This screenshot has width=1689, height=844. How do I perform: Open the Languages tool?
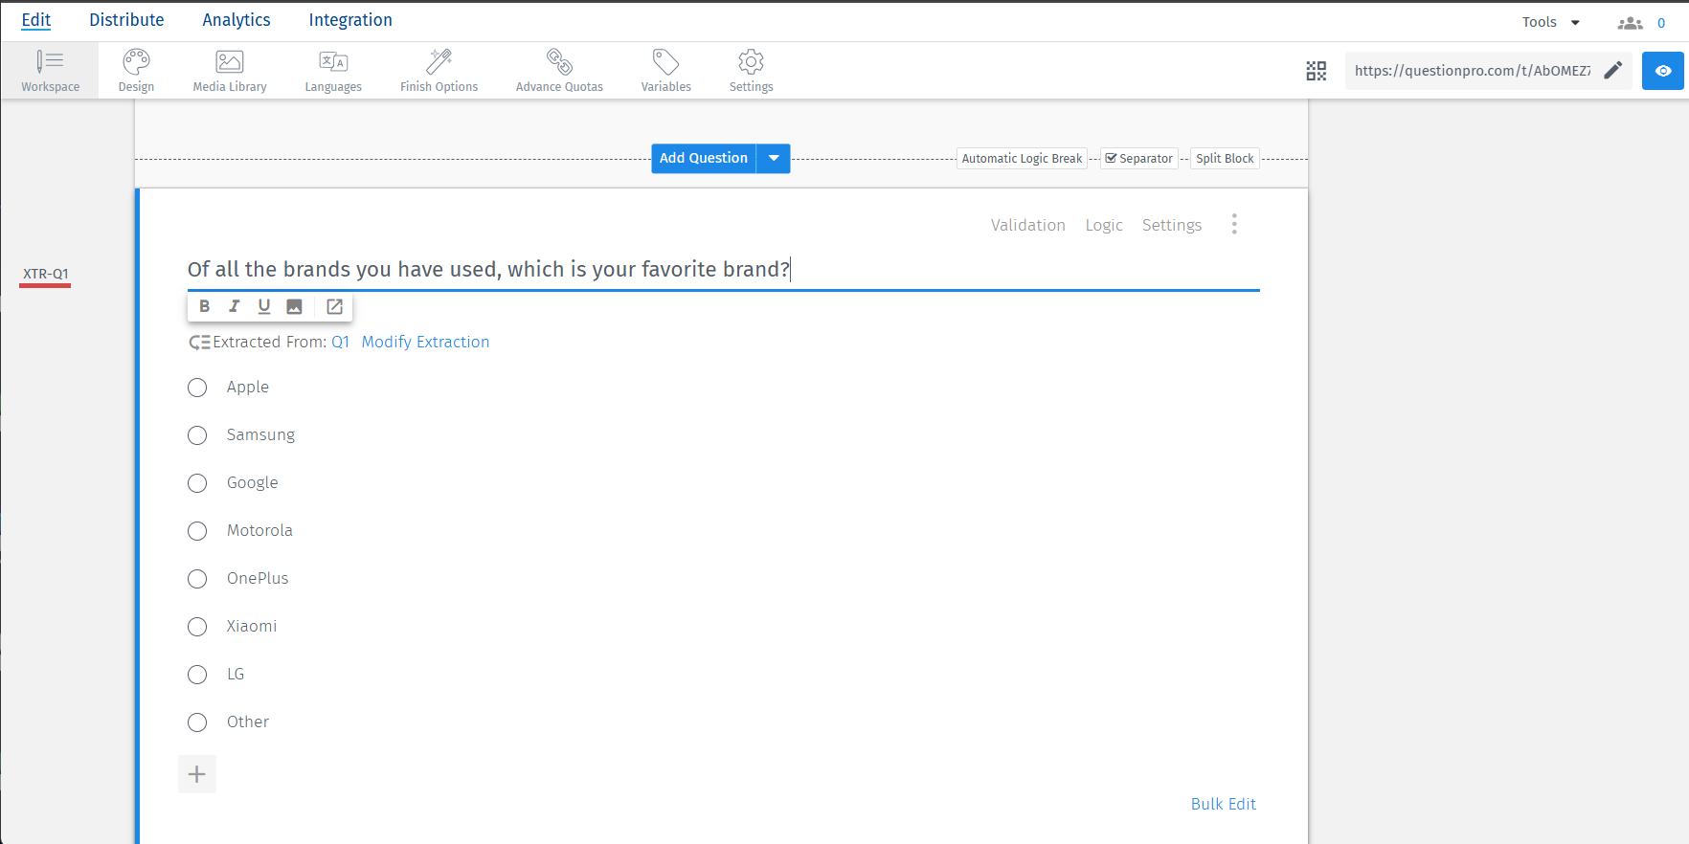(x=333, y=71)
